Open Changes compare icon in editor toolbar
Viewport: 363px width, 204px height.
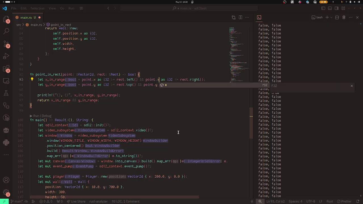[x=233, y=17]
